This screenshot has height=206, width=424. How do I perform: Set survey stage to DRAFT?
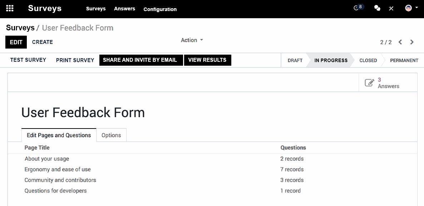295,60
